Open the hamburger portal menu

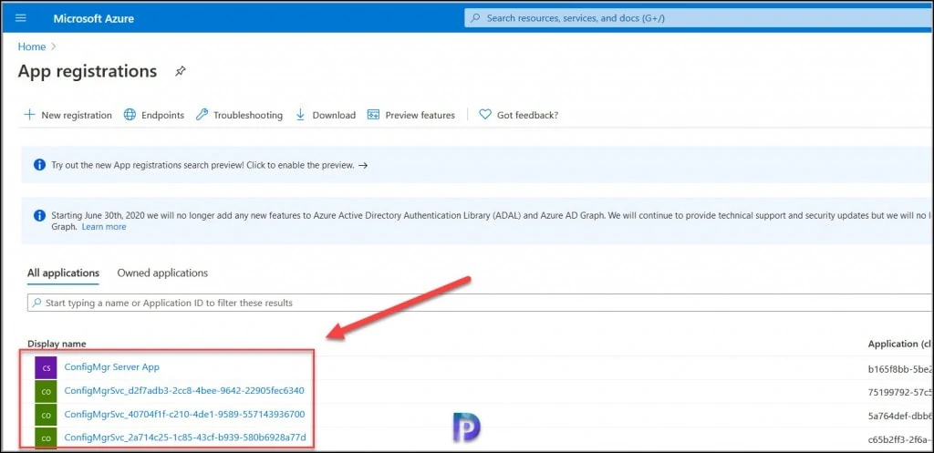tap(21, 18)
